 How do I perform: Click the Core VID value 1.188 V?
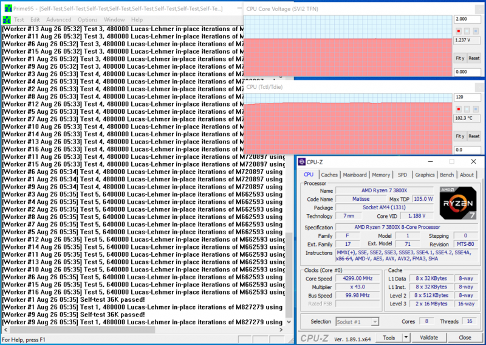pos(417,216)
